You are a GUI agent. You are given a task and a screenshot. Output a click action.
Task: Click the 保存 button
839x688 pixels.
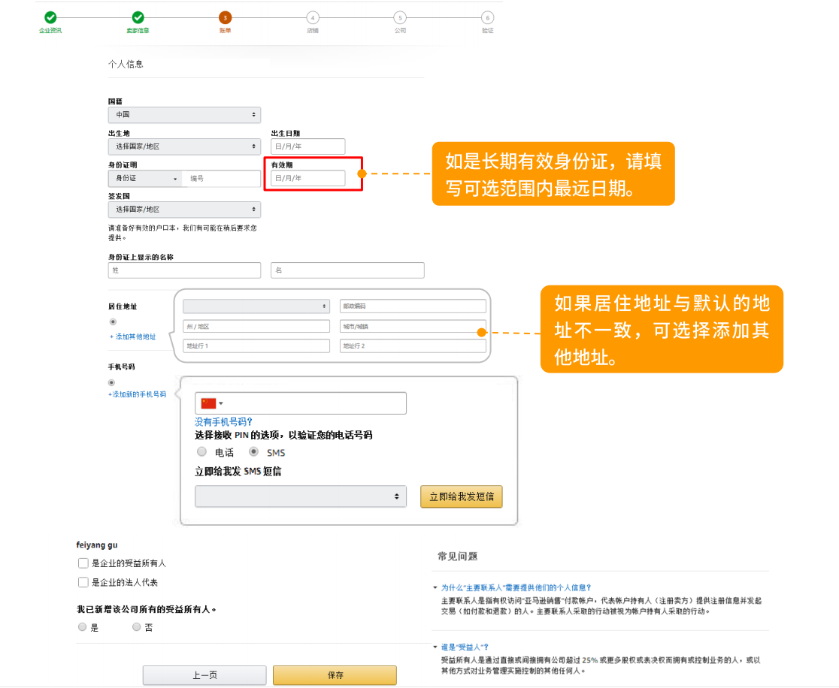335,675
